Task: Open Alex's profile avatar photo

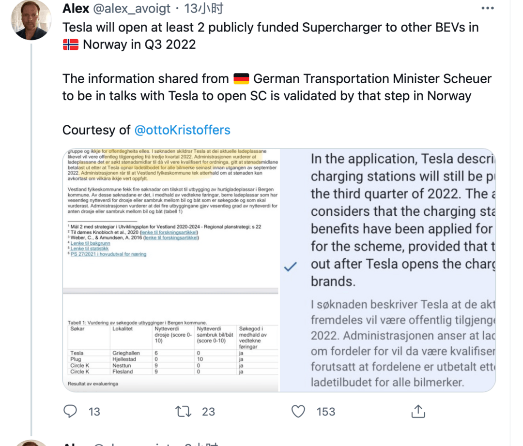Action: pyautogui.click(x=31, y=20)
